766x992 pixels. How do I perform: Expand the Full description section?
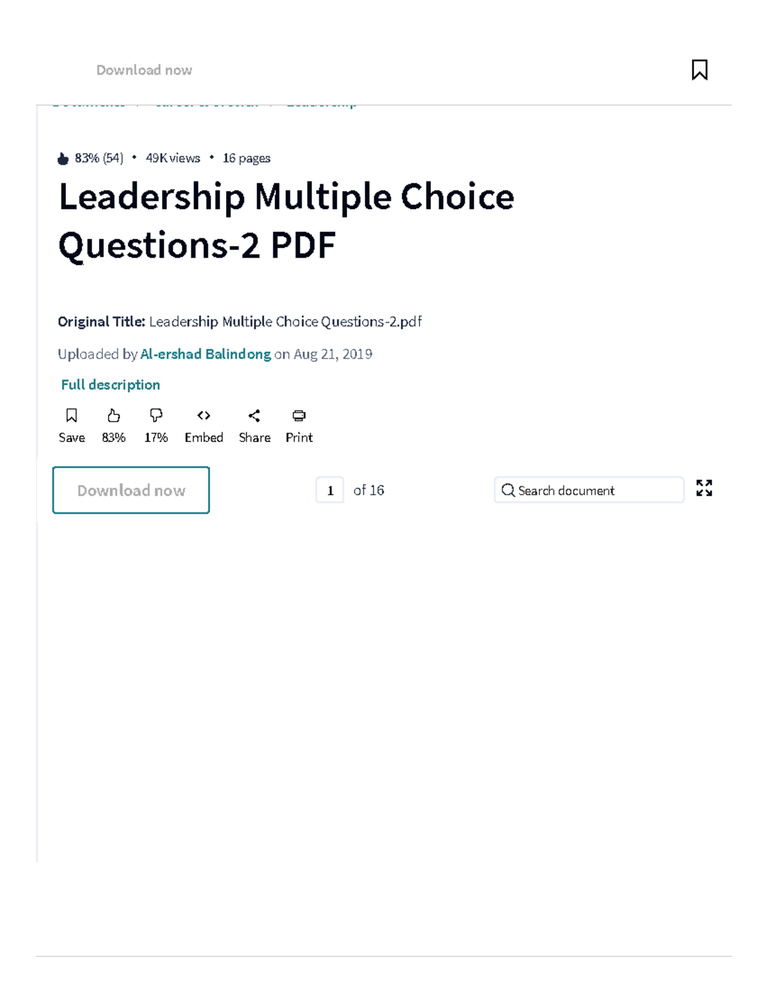pyautogui.click(x=110, y=384)
